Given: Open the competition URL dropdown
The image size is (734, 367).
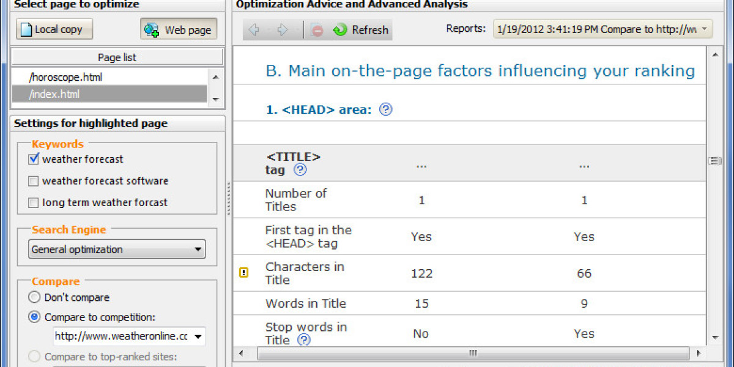Looking at the screenshot, I should pos(197,336).
